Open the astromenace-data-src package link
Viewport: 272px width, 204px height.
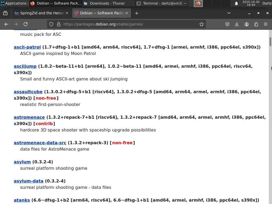pos(40,143)
